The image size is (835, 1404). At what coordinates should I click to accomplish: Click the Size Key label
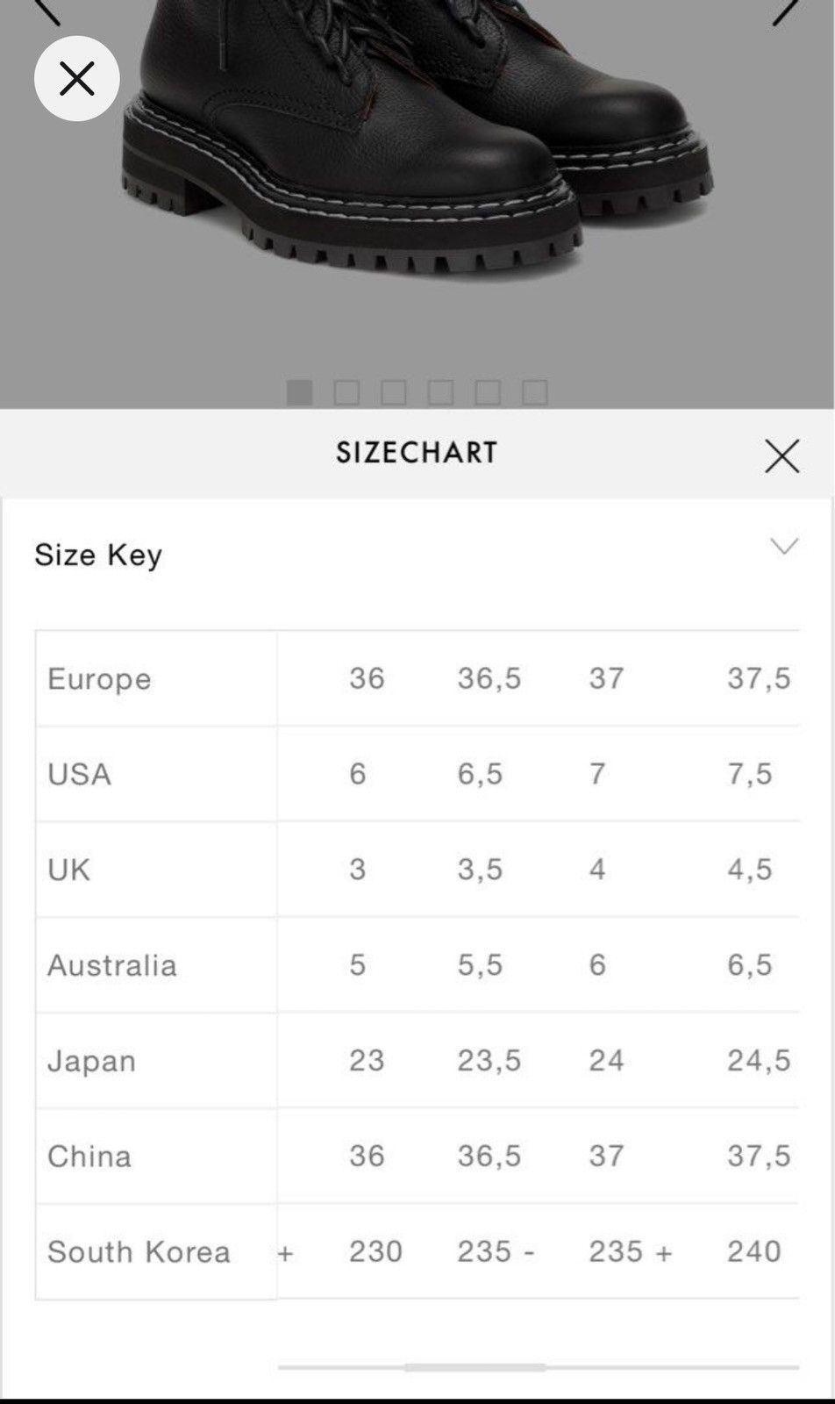click(x=98, y=555)
